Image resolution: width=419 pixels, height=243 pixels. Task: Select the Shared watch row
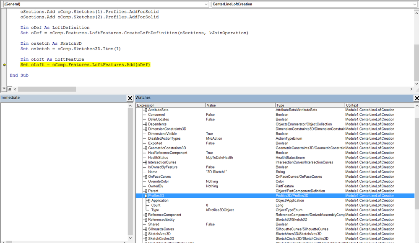point(275,224)
